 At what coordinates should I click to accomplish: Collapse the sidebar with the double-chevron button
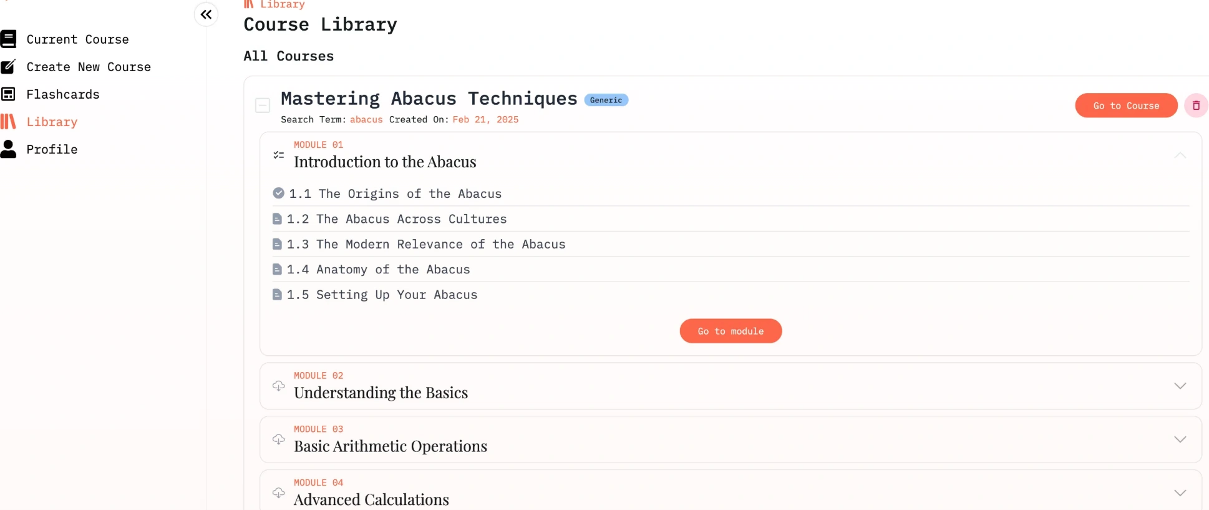[x=206, y=14]
